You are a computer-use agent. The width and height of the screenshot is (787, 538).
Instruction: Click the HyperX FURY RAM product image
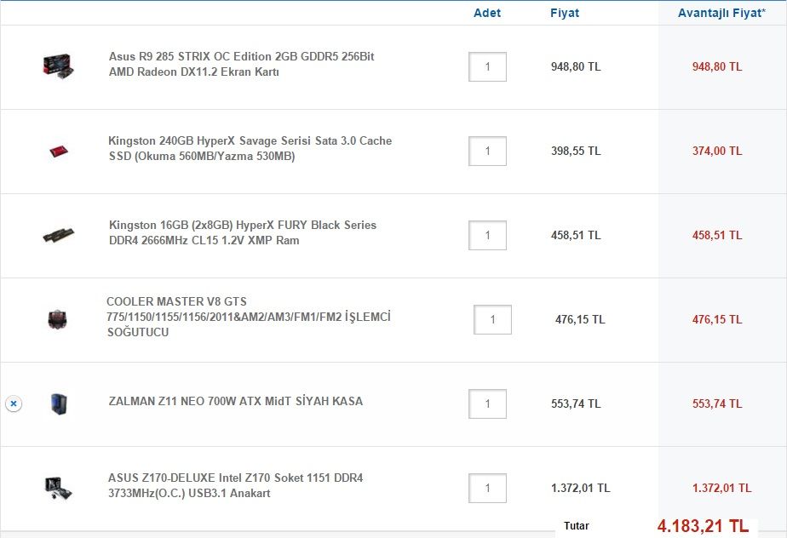tap(58, 234)
